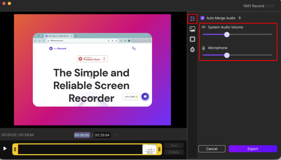Viewport: 281px width, 160px height.
Task: Click the Product Hunt badge in preview
Action: point(93,59)
